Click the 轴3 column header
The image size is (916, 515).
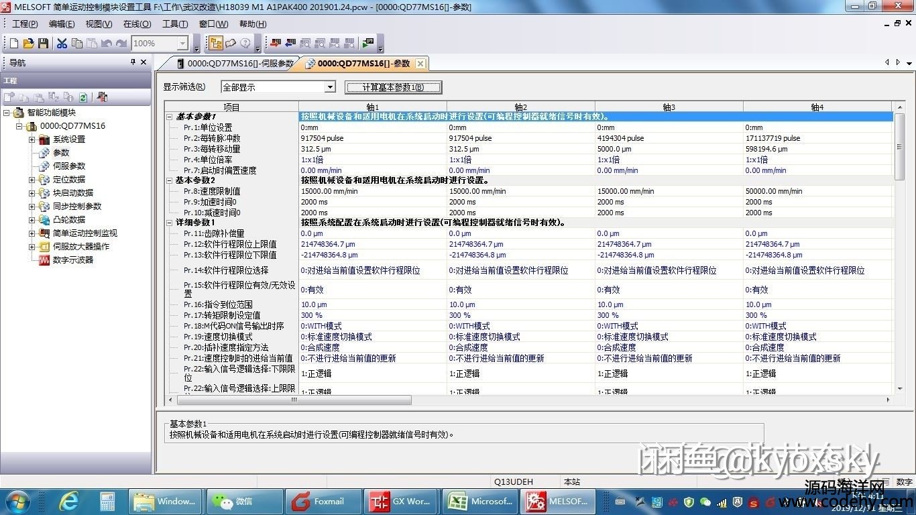[x=669, y=107]
